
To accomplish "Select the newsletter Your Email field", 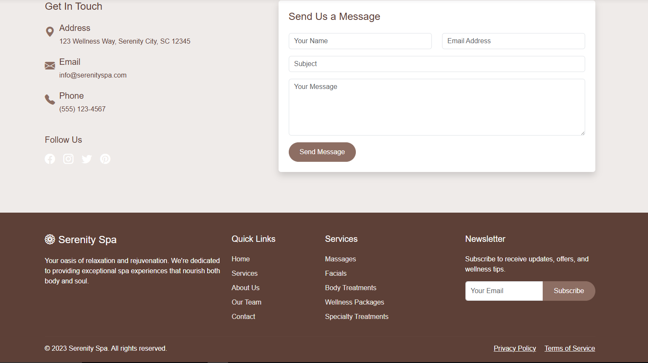I will [x=504, y=291].
